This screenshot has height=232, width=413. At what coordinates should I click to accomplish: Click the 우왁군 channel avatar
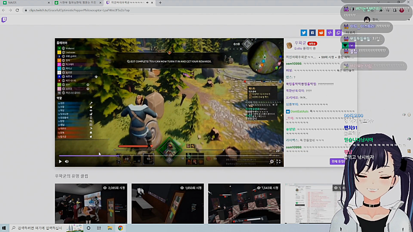(x=290, y=45)
